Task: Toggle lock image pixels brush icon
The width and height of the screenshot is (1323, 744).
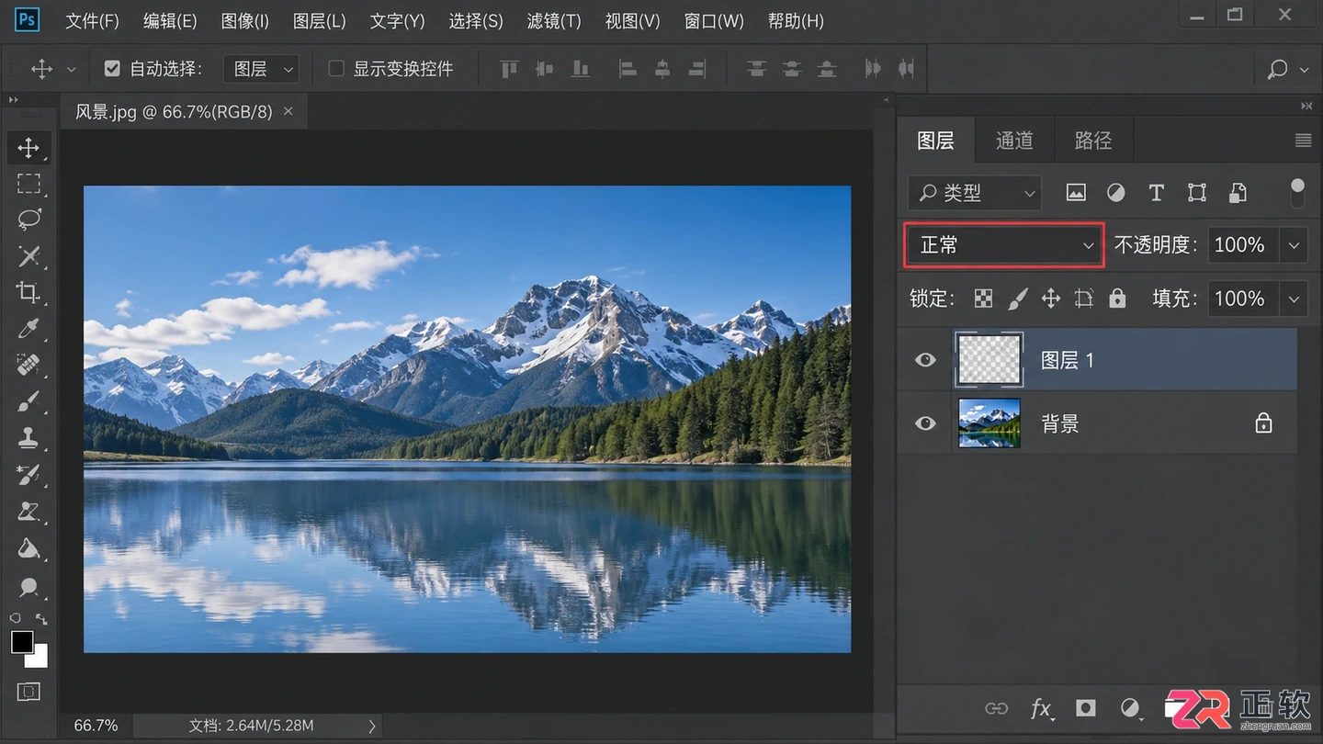Action: point(1018,299)
